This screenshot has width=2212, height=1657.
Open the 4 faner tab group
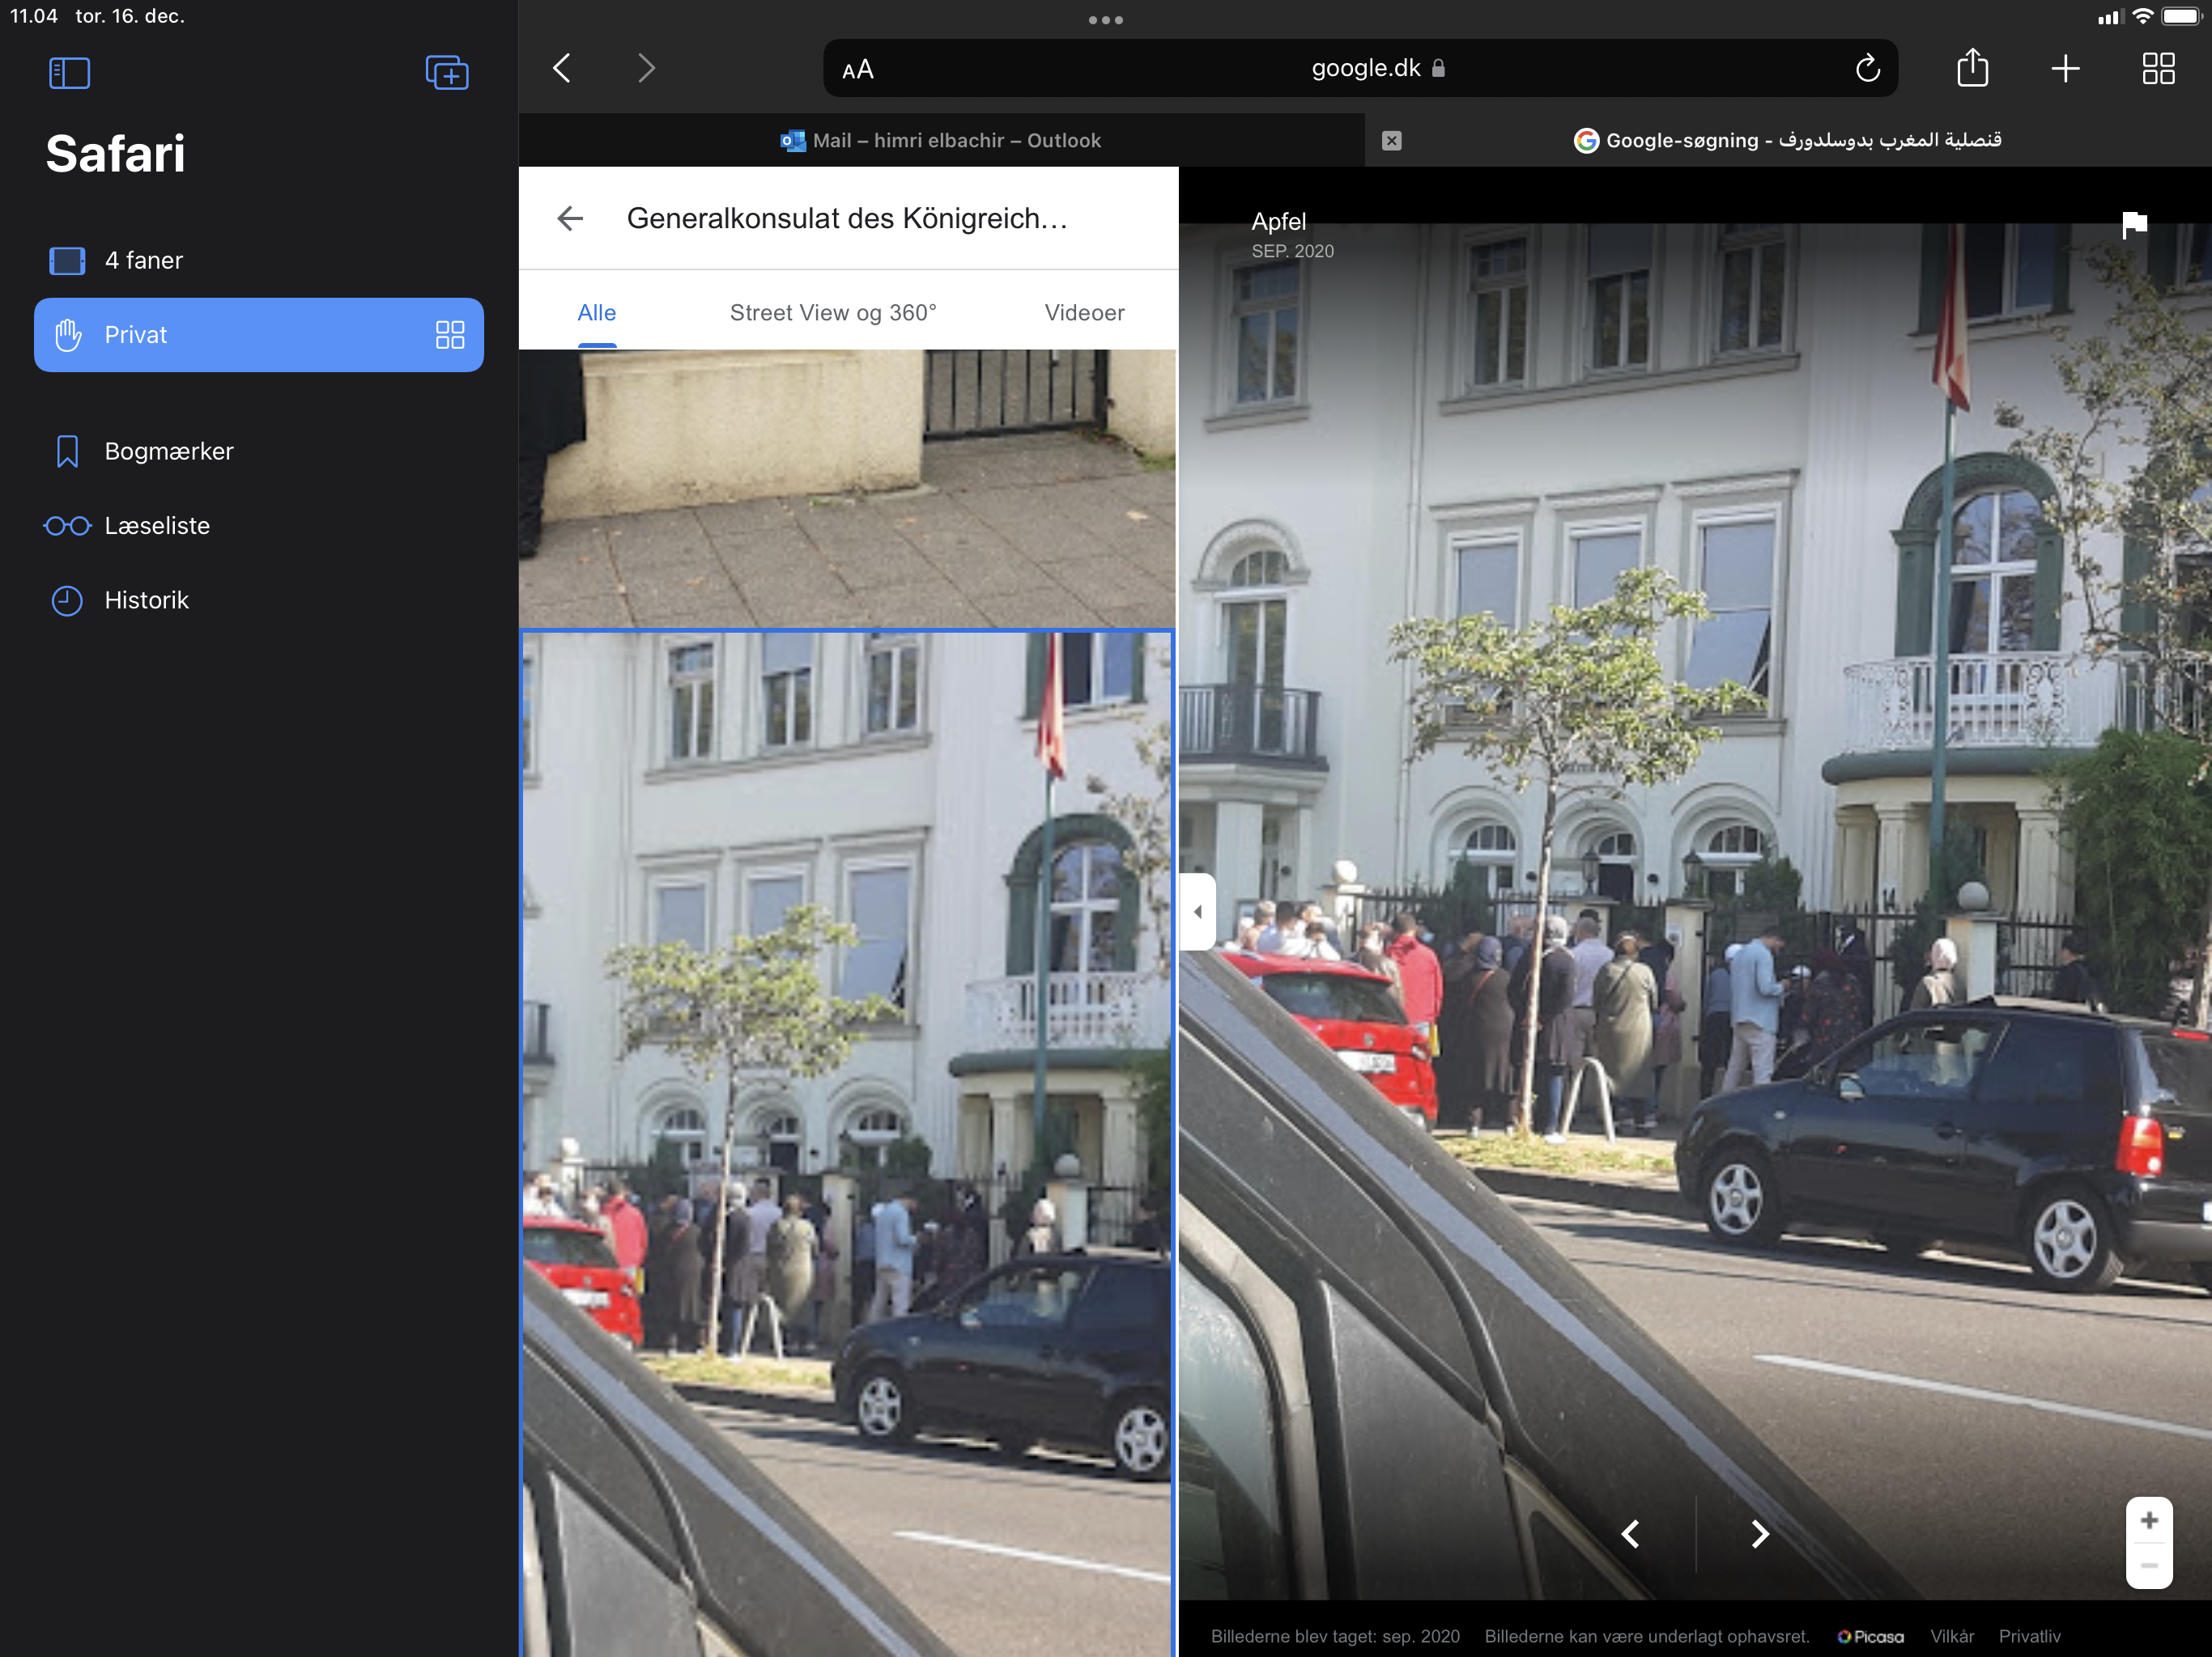coord(259,260)
